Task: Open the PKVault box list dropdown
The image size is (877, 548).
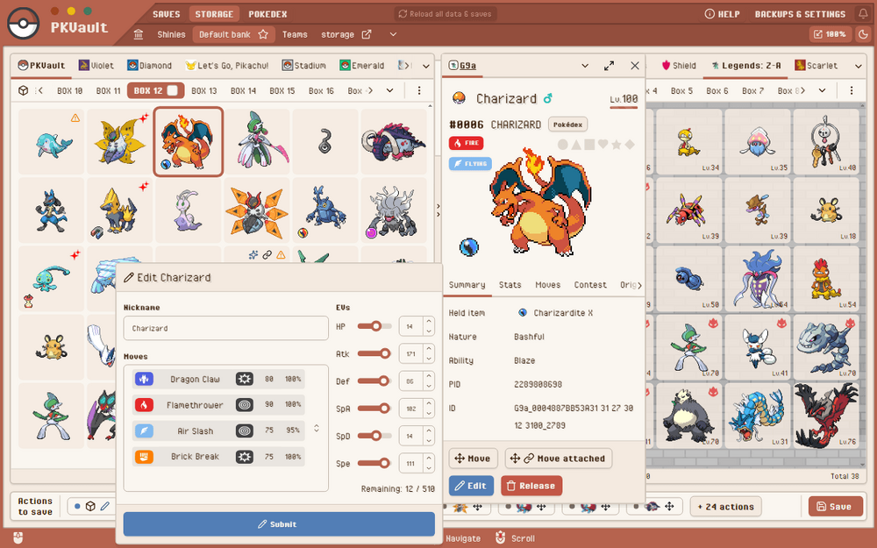Action: pyautogui.click(x=390, y=90)
